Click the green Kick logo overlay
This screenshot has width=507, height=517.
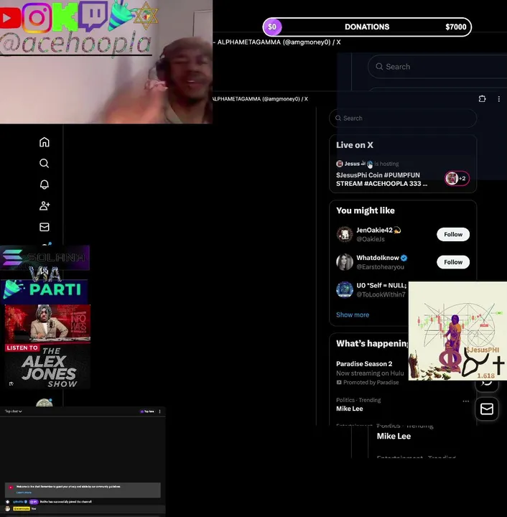click(x=65, y=17)
